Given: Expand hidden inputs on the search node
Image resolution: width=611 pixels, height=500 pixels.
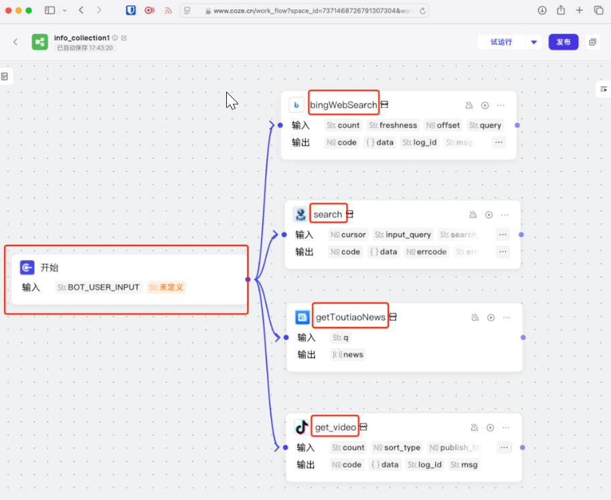Looking at the screenshot, I should click(503, 235).
